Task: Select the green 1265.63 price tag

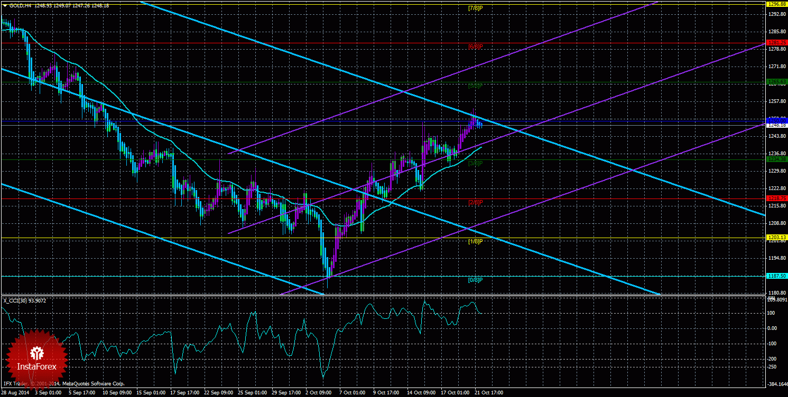Action: coord(777,81)
